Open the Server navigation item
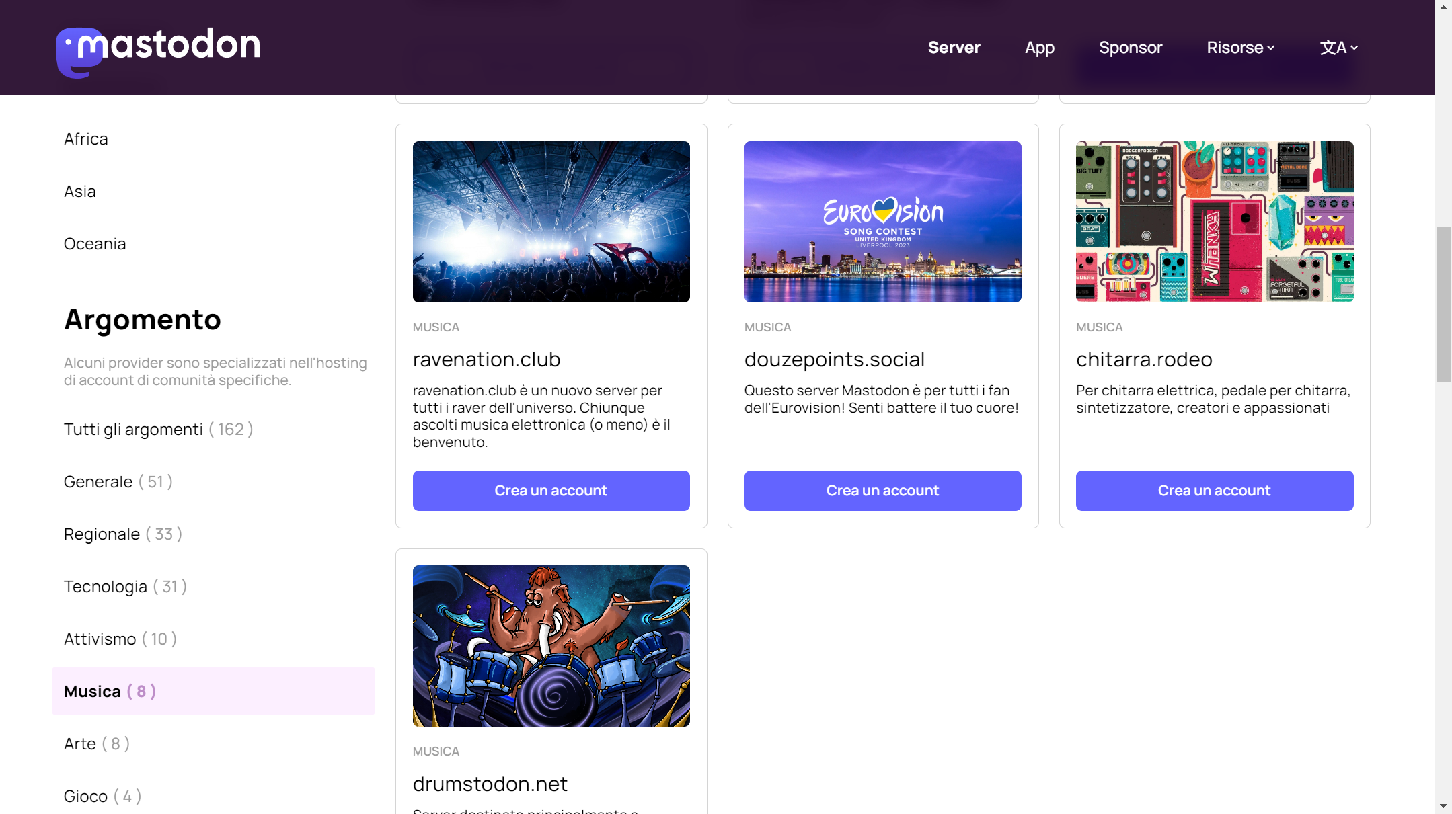 [x=954, y=48]
